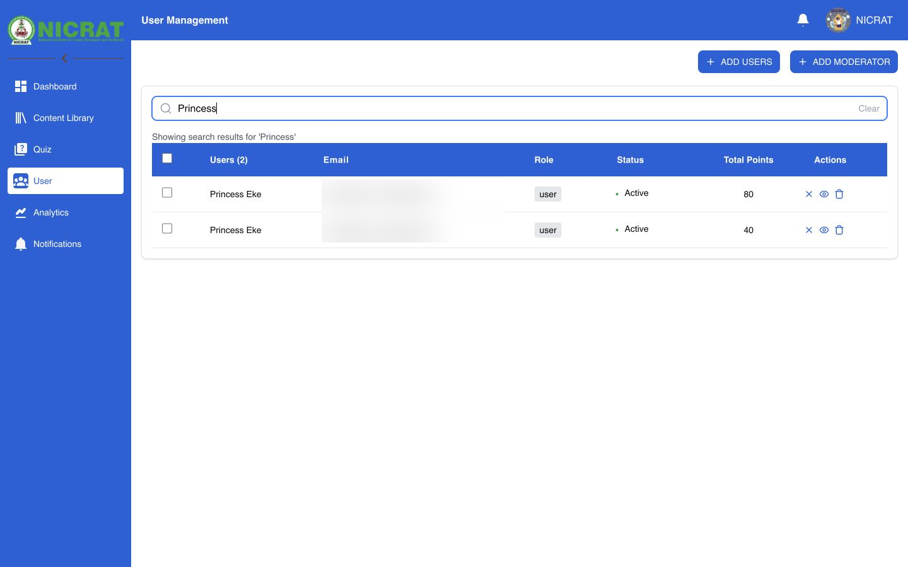
Task: Open the notification bell in header
Action: click(803, 20)
